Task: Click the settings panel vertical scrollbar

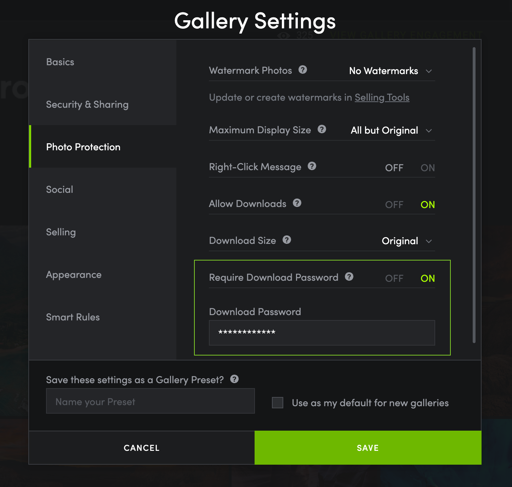Action: (x=474, y=195)
